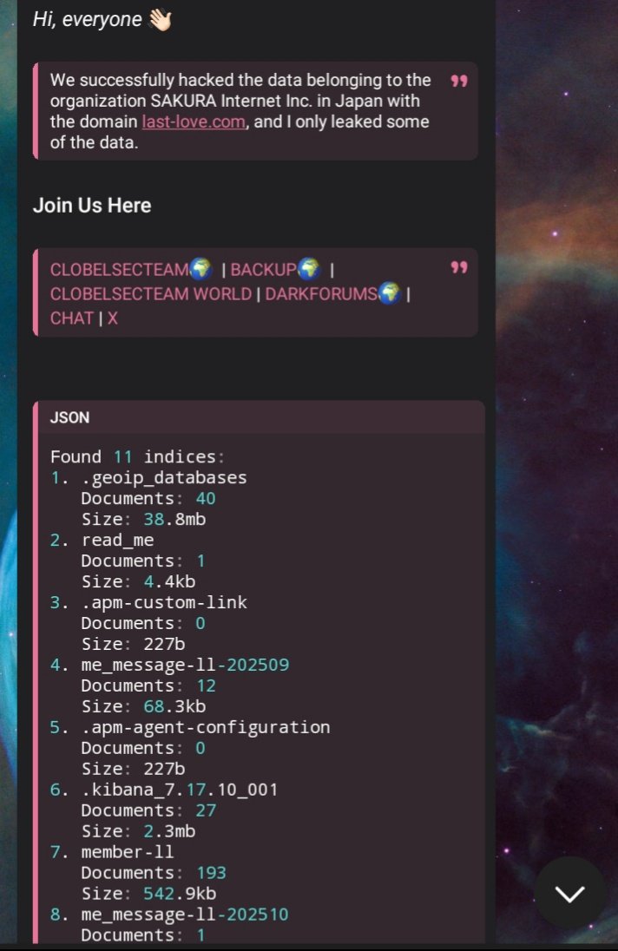Click the globe emoji after CLOBELSECTEAM
618x951 pixels.
201,269
